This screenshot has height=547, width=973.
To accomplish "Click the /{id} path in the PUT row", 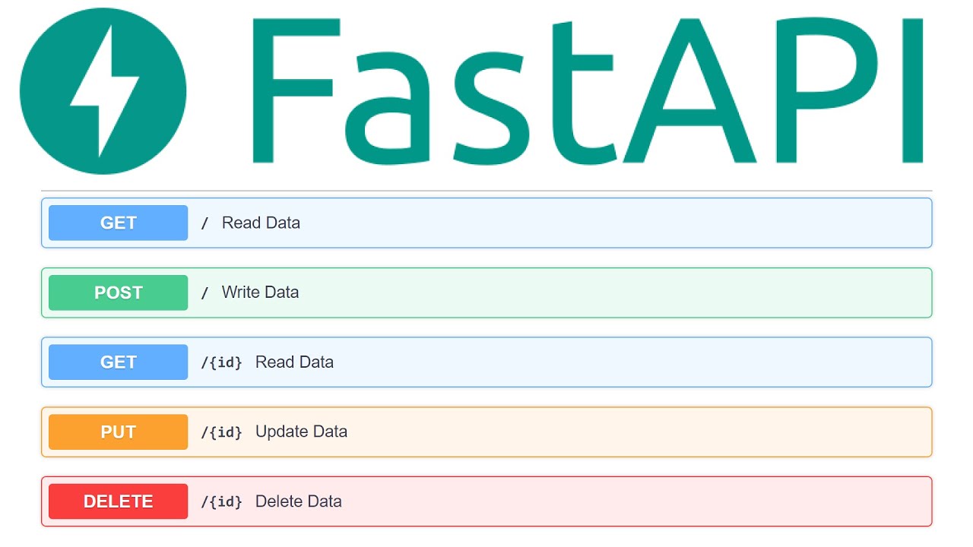I will pos(221,432).
